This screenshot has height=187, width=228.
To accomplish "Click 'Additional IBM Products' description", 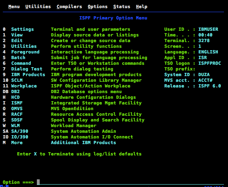I will pyautogui.click(x=83, y=142).
